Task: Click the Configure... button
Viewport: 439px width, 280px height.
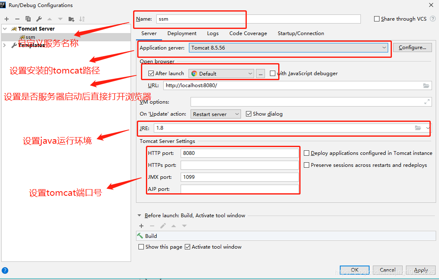Action: click(x=413, y=47)
